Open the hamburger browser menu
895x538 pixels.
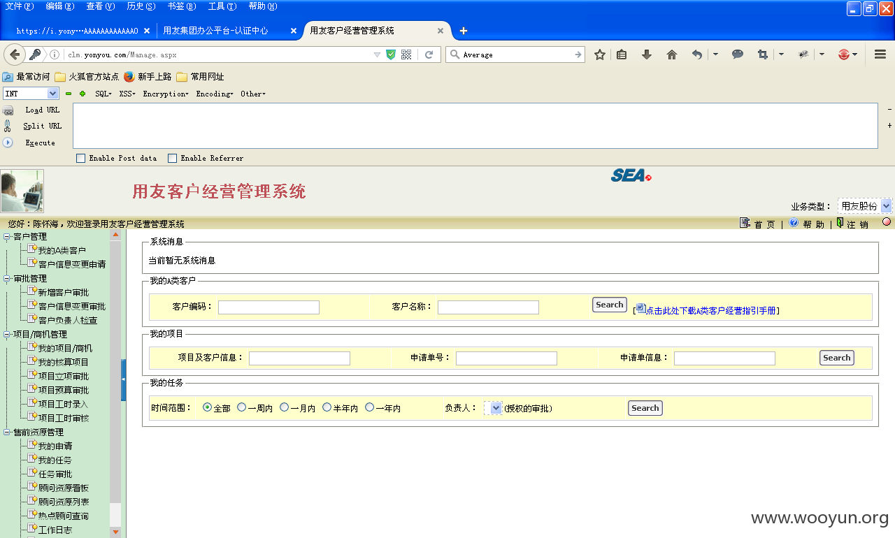[880, 54]
